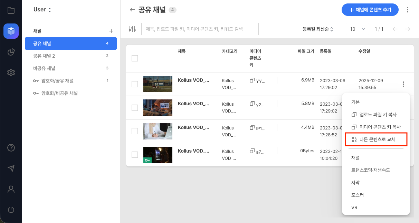Click the power logout icon
The height and width of the screenshot is (223, 419).
[11, 210]
